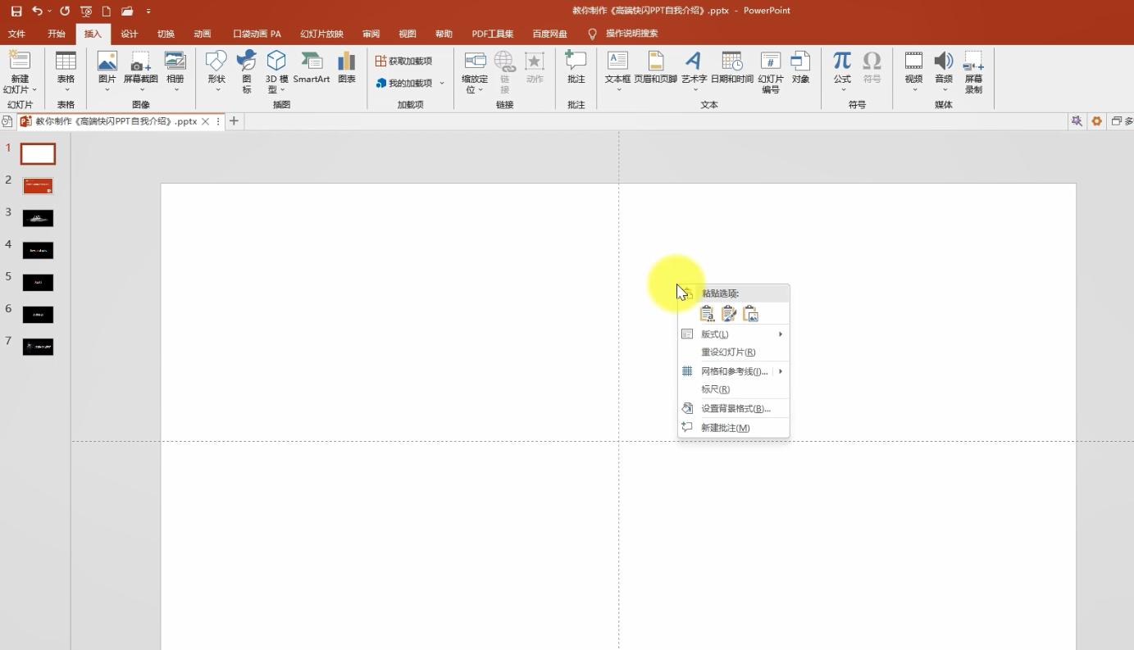Select slide 2 thumbnail

pos(38,186)
